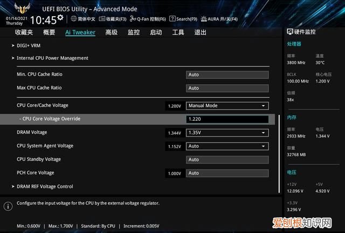Open Favorites (F3) from top toolbar

coord(113,19)
